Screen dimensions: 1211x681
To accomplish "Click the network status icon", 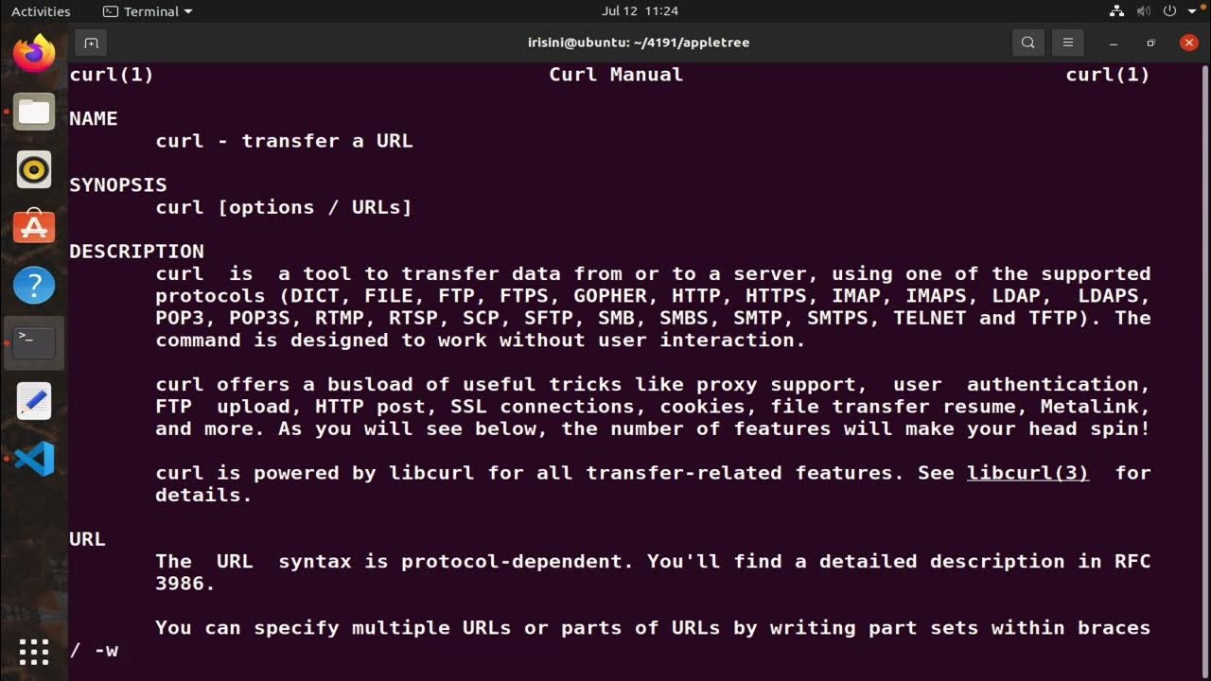I will coord(1116,11).
